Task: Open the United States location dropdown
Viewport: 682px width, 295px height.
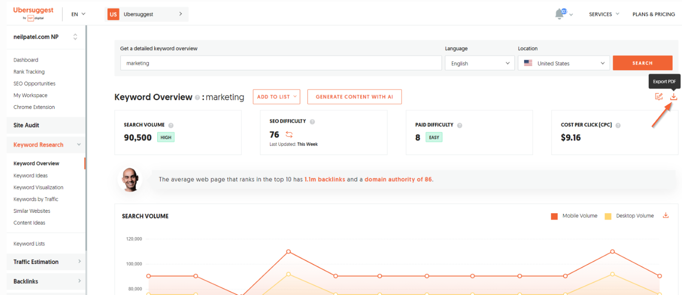Action: (x=564, y=63)
